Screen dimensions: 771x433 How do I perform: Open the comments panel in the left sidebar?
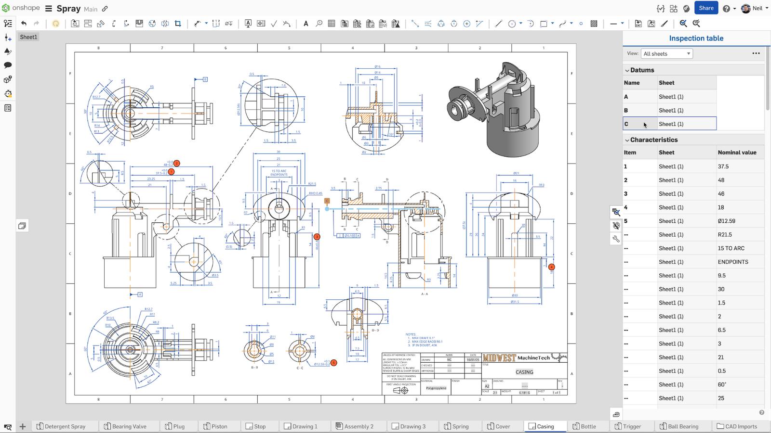click(7, 65)
